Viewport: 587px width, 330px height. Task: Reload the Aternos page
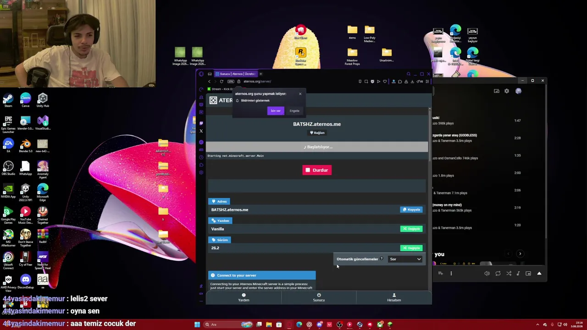coord(222,82)
